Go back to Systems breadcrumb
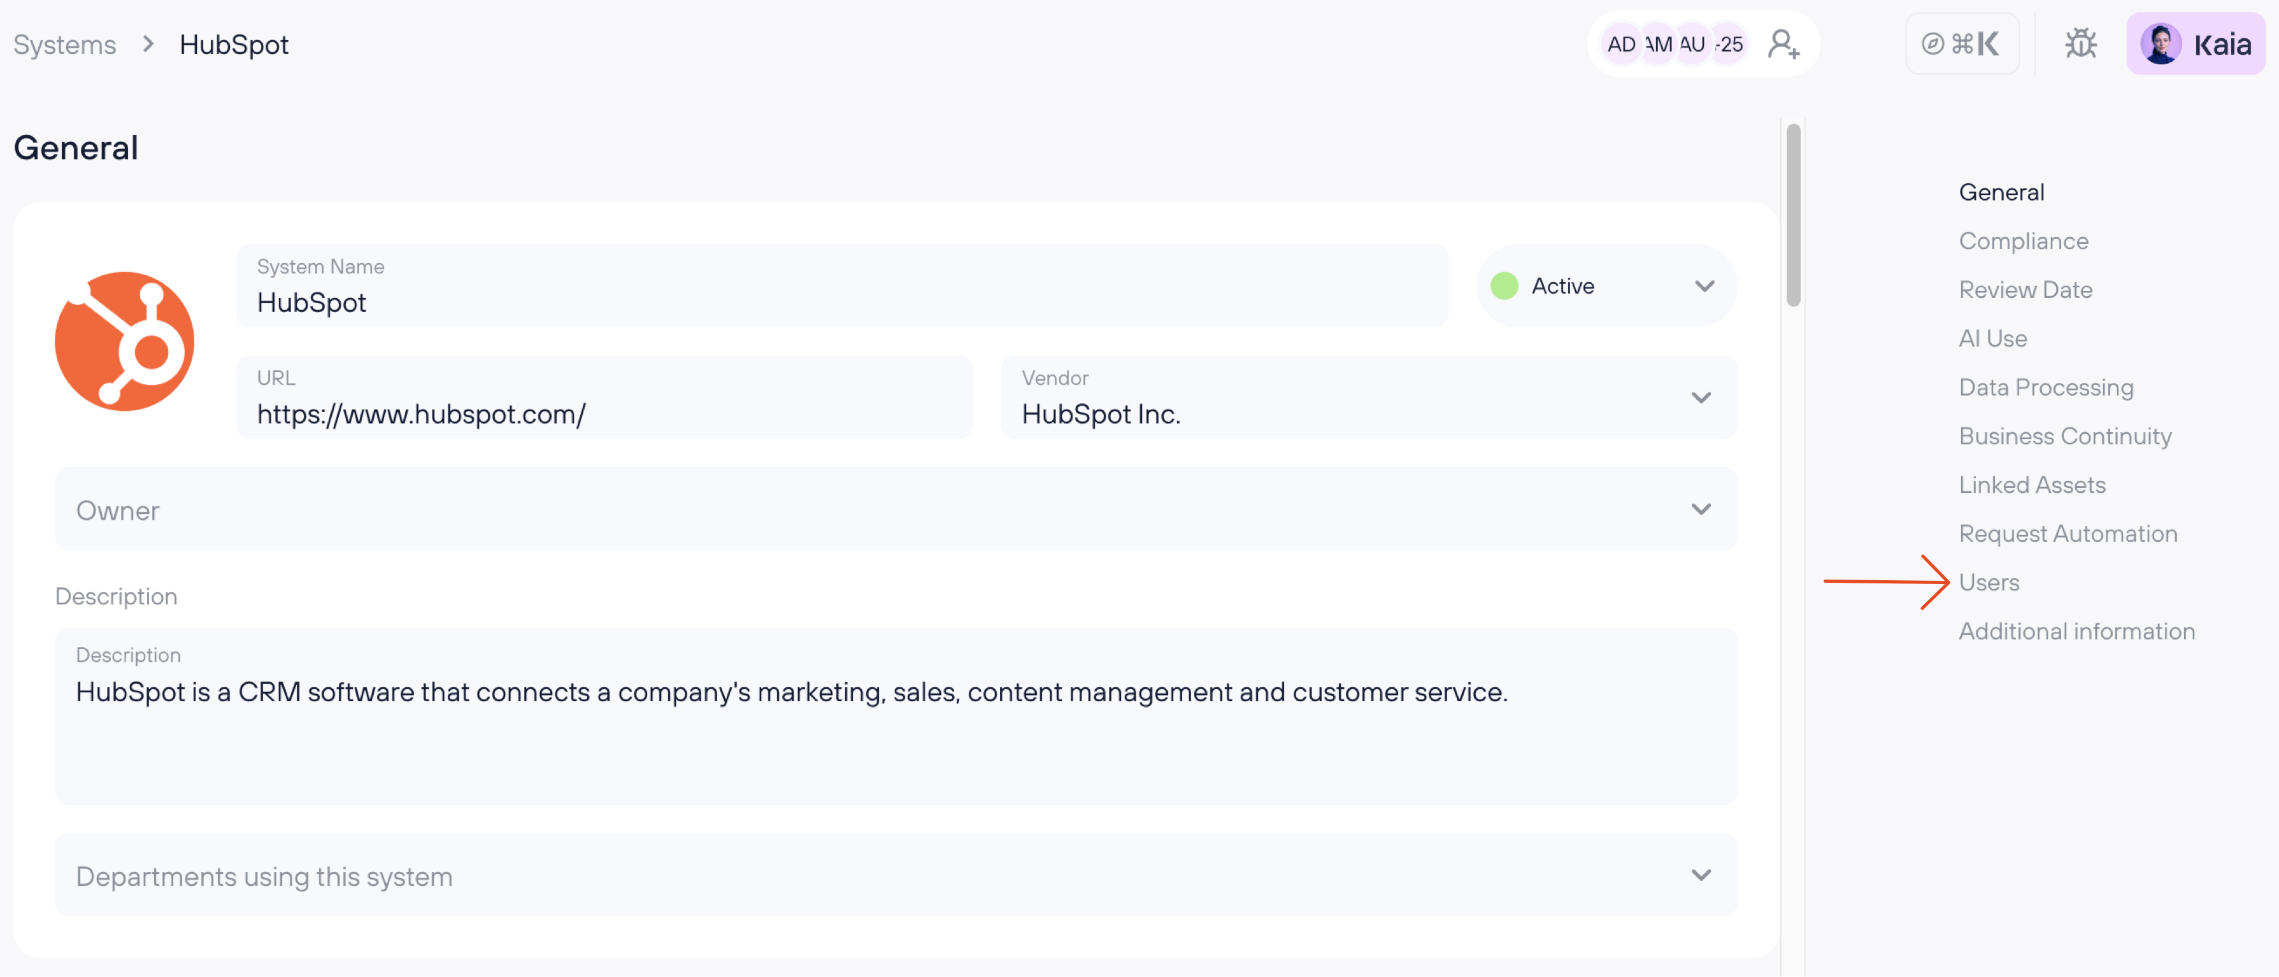This screenshot has width=2279, height=977. click(x=64, y=44)
